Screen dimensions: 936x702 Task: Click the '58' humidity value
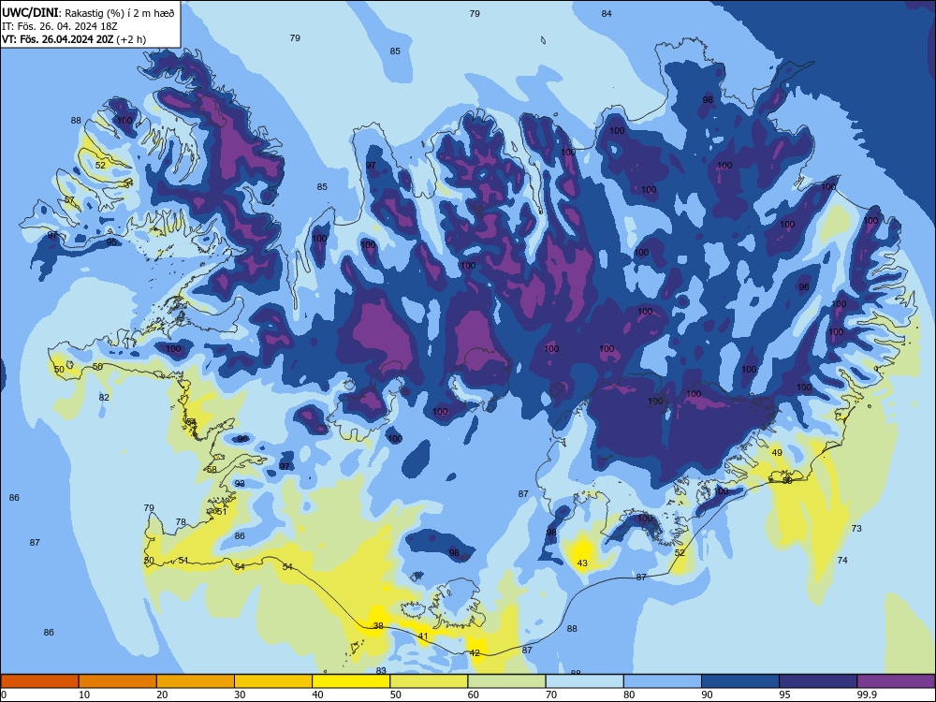[x=212, y=469]
